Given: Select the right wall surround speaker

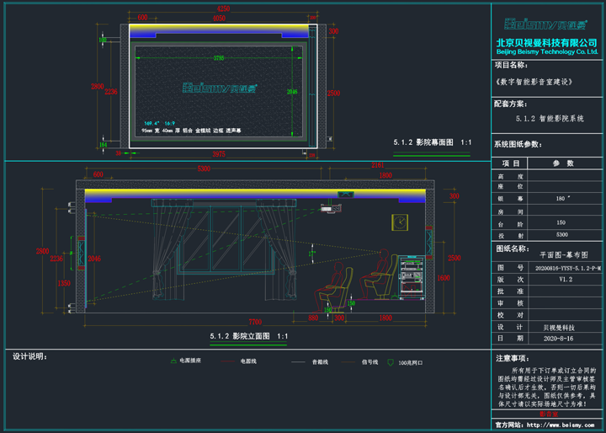Looking at the screenshot, I should (x=429, y=242).
